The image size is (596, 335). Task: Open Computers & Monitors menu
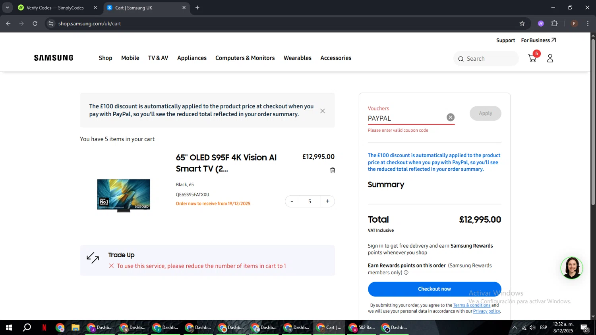point(245,58)
